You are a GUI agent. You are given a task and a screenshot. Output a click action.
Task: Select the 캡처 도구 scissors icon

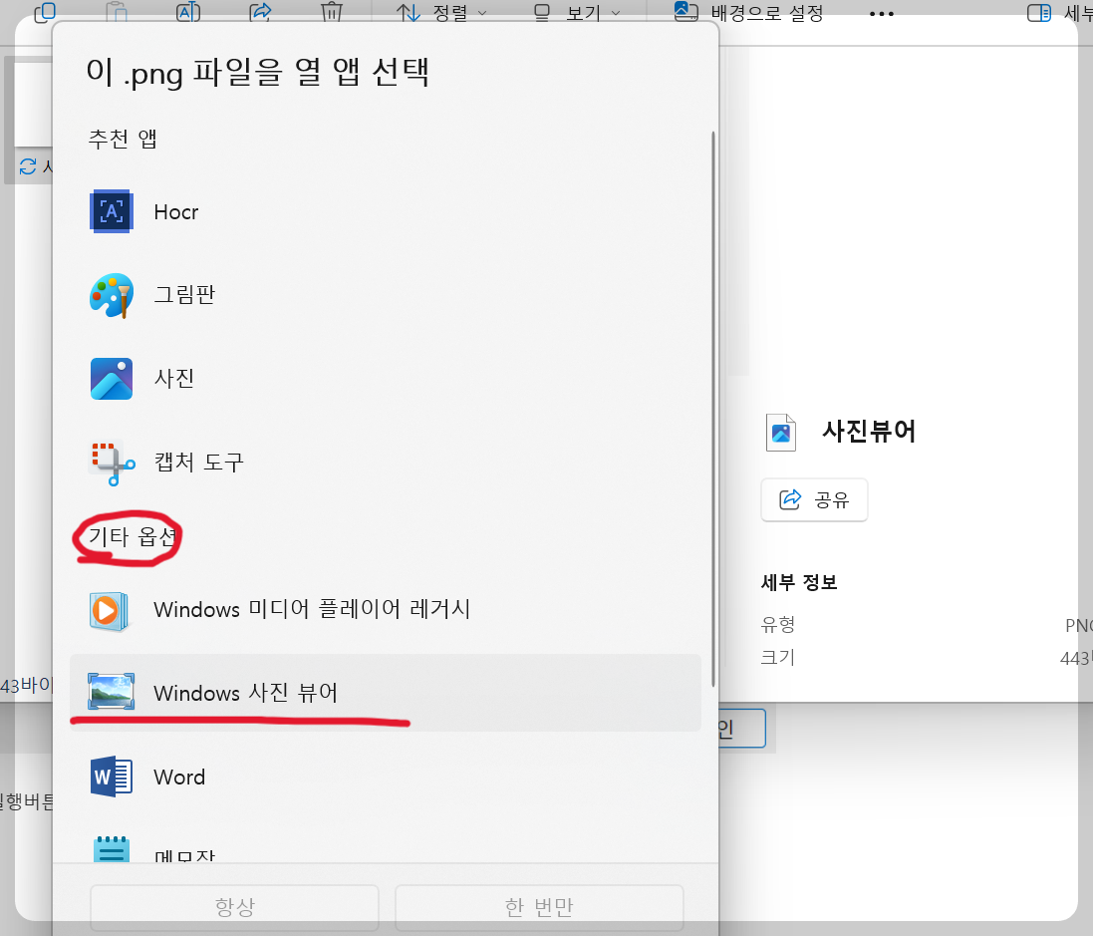[x=112, y=463]
